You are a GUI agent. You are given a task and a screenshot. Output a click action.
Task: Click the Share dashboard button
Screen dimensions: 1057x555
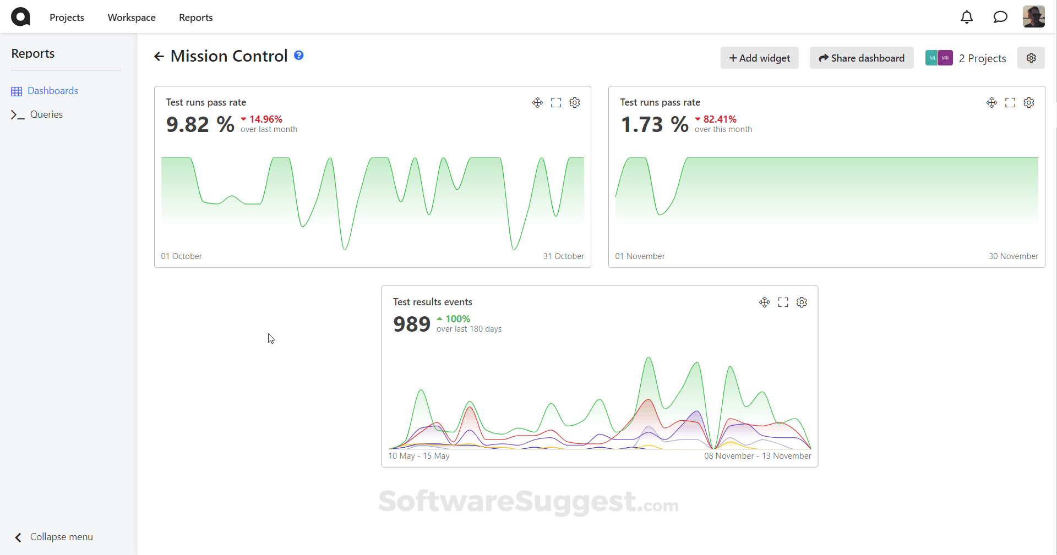pos(862,58)
